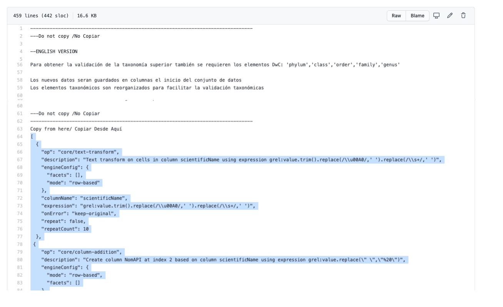Viewport: 503px width, 307px height.
Task: Click "engineConfig": { on line 81
Action: point(65,267)
